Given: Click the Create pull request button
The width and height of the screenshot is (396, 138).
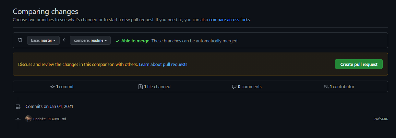Looking at the screenshot, I should (359, 64).
